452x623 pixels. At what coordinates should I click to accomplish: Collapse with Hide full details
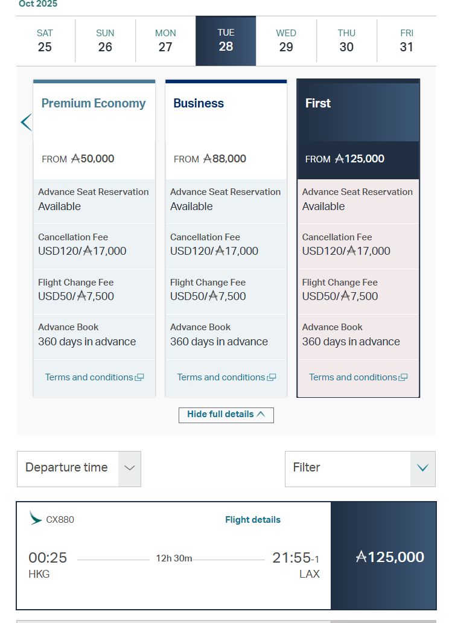[x=226, y=415]
